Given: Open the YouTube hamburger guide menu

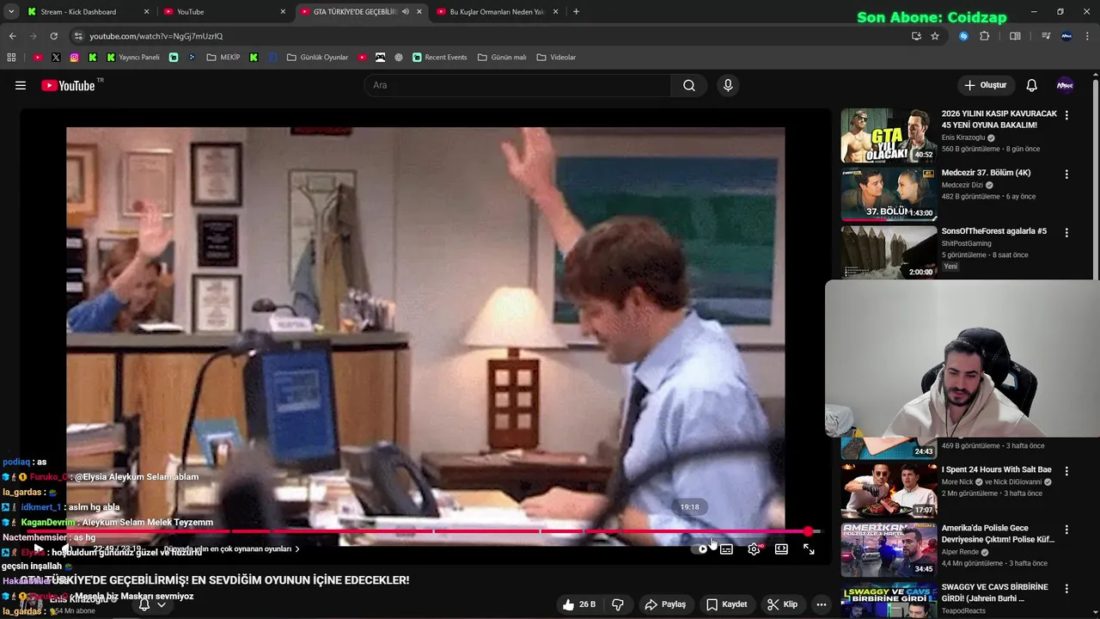Looking at the screenshot, I should (21, 85).
